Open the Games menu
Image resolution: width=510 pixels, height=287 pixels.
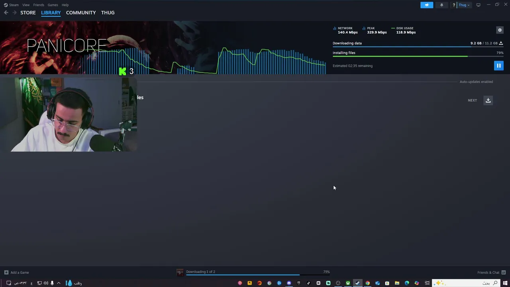tap(53, 5)
